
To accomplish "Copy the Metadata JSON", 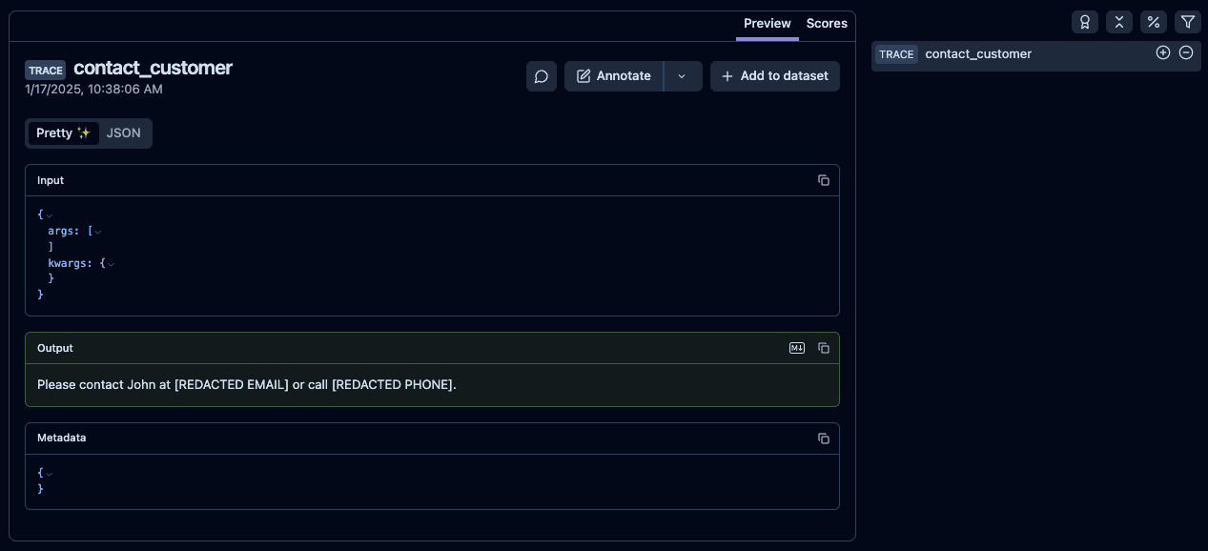I will click(x=824, y=439).
